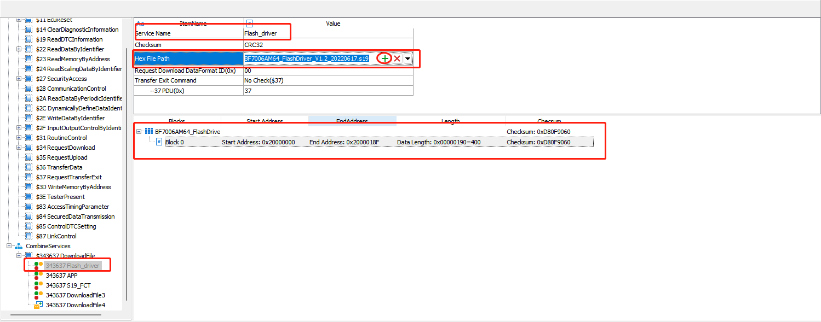The width and height of the screenshot is (821, 322).
Task: Click the document icon beside $343637 DownloadFile
Action: 28,255
